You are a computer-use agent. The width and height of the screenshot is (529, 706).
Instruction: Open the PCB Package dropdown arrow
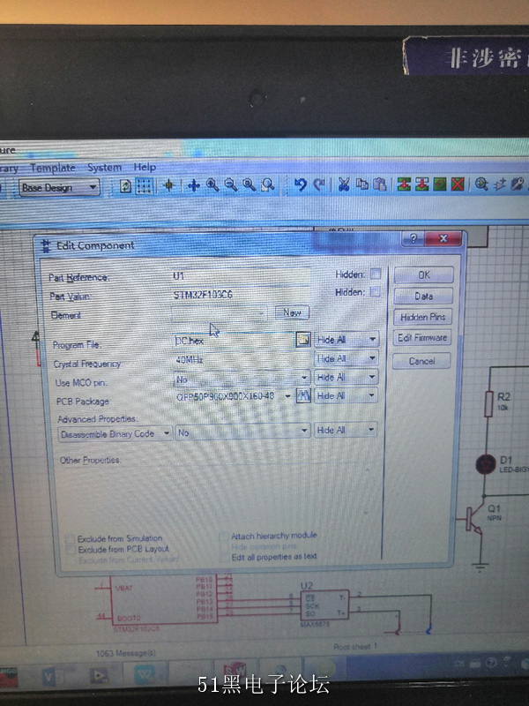[x=287, y=395]
